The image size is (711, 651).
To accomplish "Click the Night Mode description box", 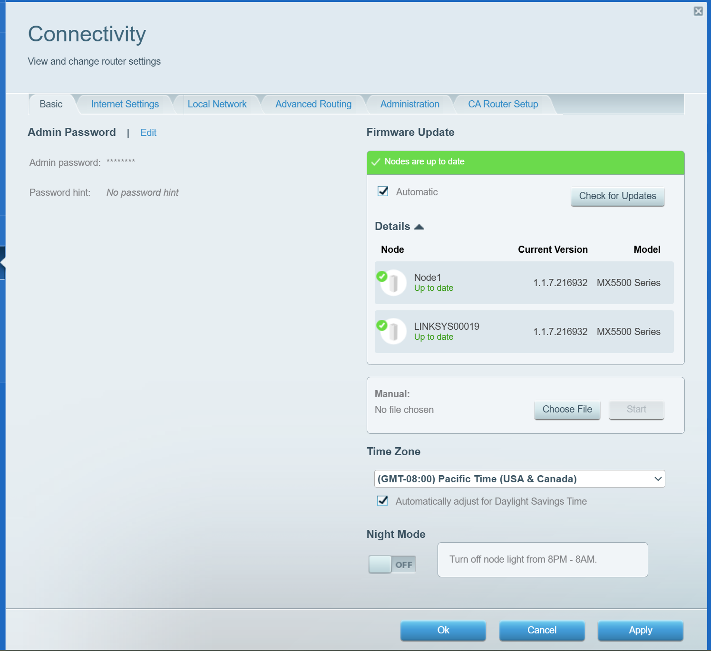I will [543, 560].
